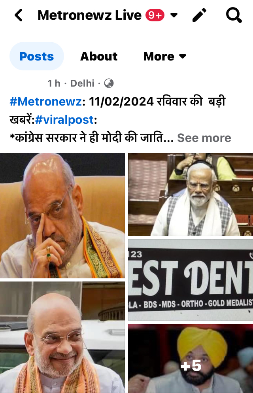Expand post text with See more
The image size is (253, 393).
(204, 138)
